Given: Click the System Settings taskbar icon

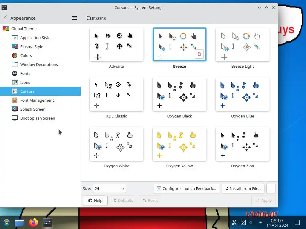Looking at the screenshot, I should 47,222.
